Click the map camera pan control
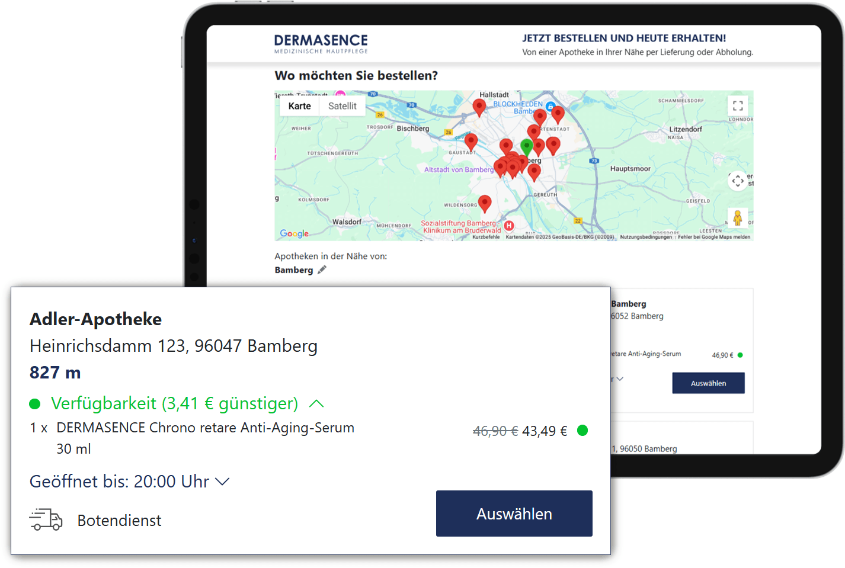The height and width of the screenshot is (568, 845). pos(737,181)
